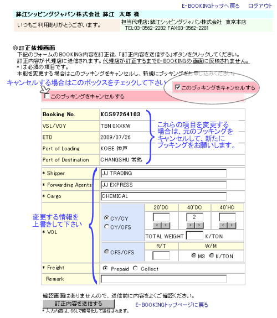Decrease the 40'DC container count arrow

[x=191, y=225]
